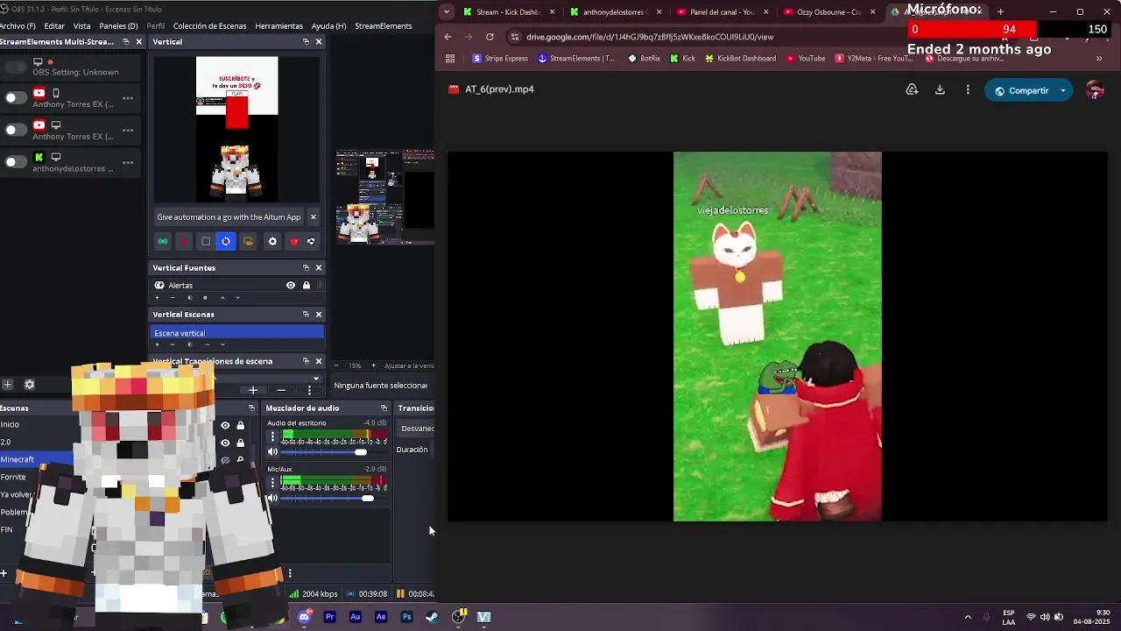Click Compartir button in Drive
Viewport: 1121px width, 631px height.
click(1020, 90)
